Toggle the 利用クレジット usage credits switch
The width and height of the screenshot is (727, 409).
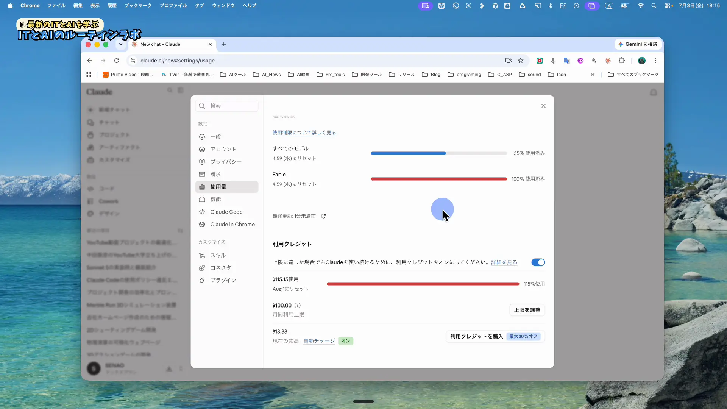point(538,262)
